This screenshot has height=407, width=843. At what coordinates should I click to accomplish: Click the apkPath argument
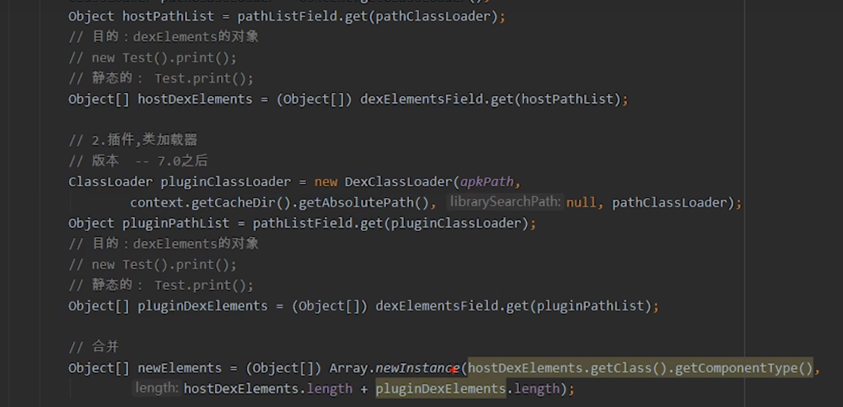point(487,182)
